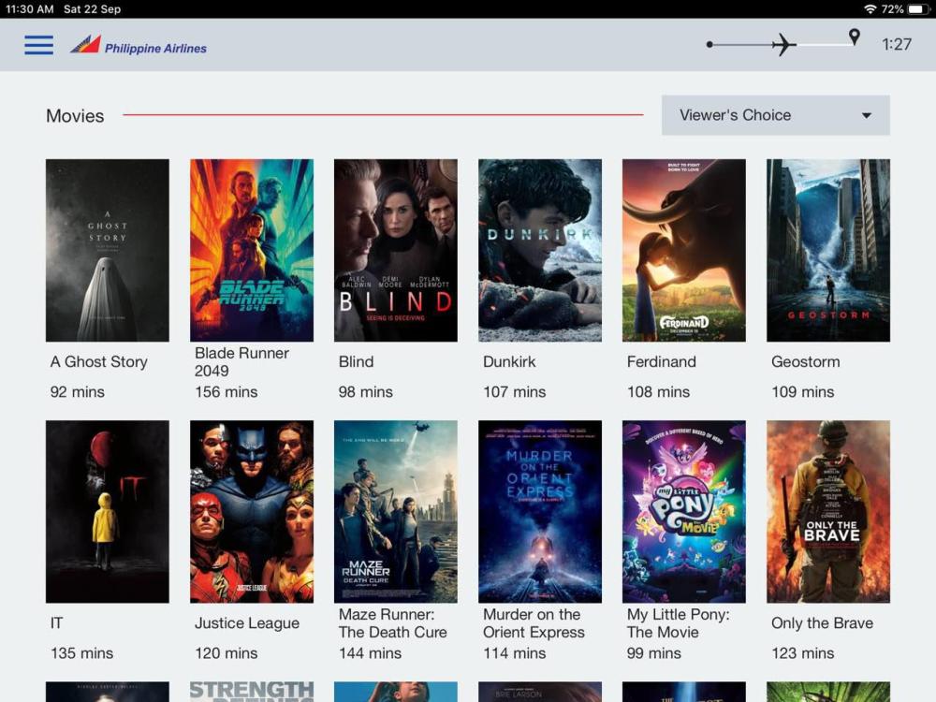The width and height of the screenshot is (936, 702).
Task: Pick the Geostorm movie poster
Action: pyautogui.click(x=828, y=250)
